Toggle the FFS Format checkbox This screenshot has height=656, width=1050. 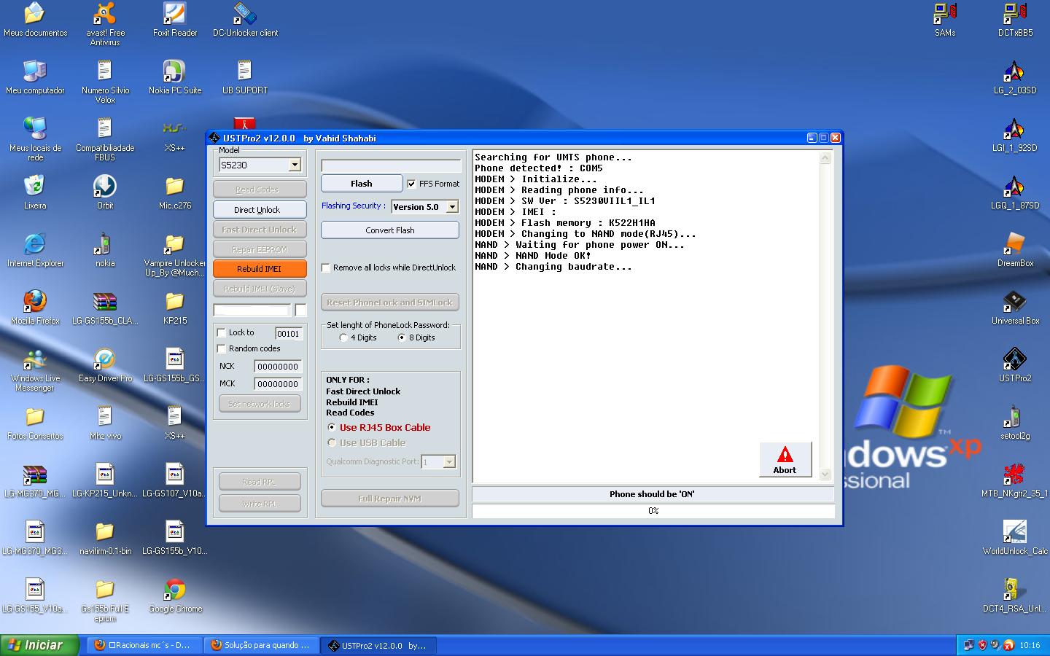point(412,184)
